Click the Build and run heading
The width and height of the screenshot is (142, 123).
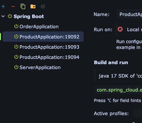[111, 62]
